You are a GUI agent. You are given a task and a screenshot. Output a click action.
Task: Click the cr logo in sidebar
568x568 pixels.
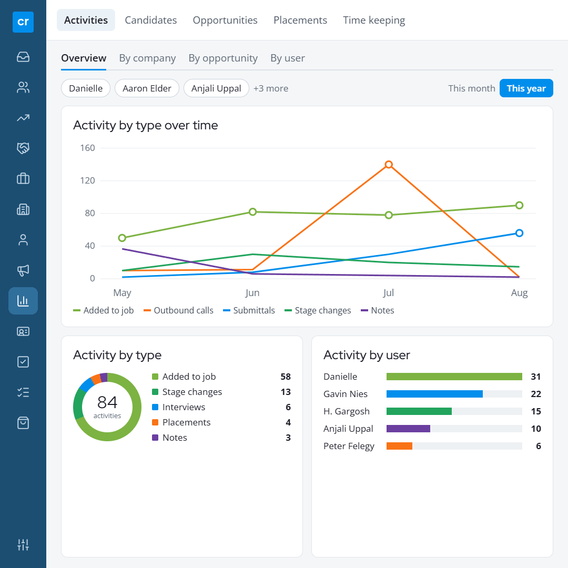(23, 22)
